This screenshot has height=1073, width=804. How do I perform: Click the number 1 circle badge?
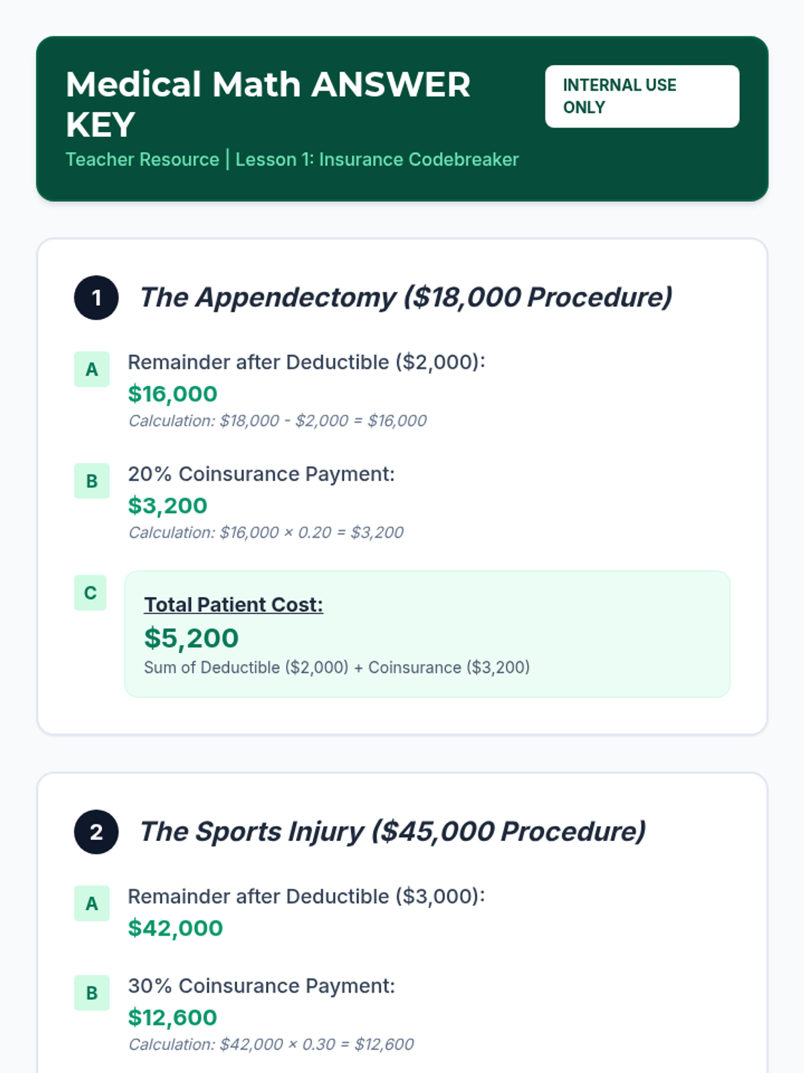96,298
